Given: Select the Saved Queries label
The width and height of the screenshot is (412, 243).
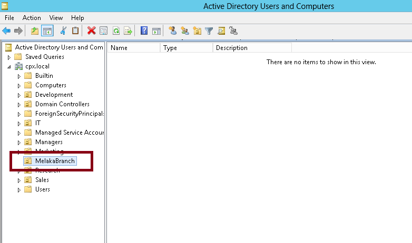Looking at the screenshot, I should [x=45, y=57].
